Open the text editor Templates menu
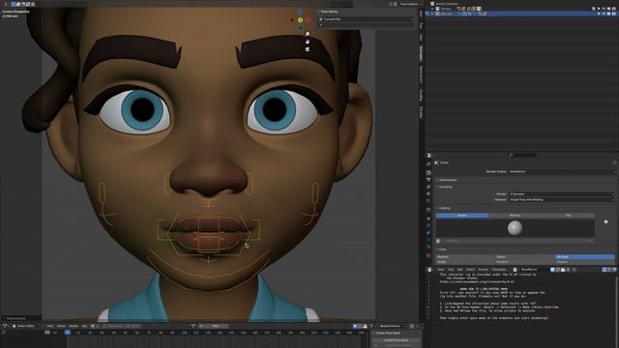Image resolution: width=619 pixels, height=348 pixels. (x=499, y=270)
